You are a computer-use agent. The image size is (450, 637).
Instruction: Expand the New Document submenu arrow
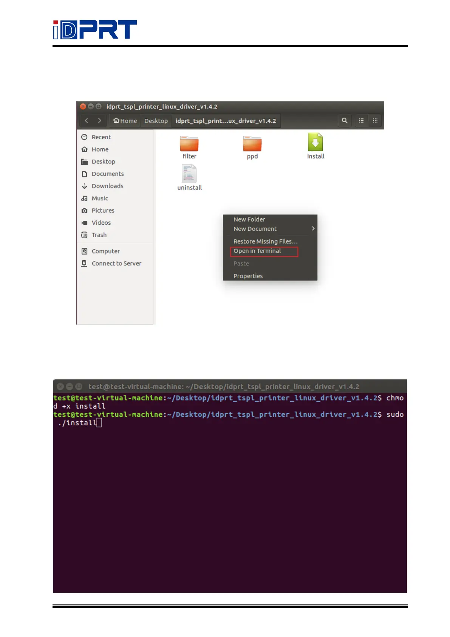(x=313, y=228)
